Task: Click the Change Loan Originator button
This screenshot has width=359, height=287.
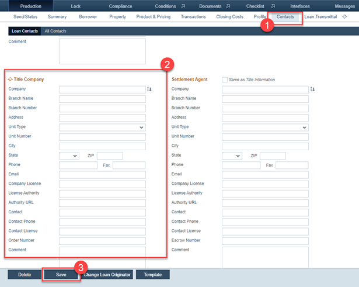Action: pos(107,274)
